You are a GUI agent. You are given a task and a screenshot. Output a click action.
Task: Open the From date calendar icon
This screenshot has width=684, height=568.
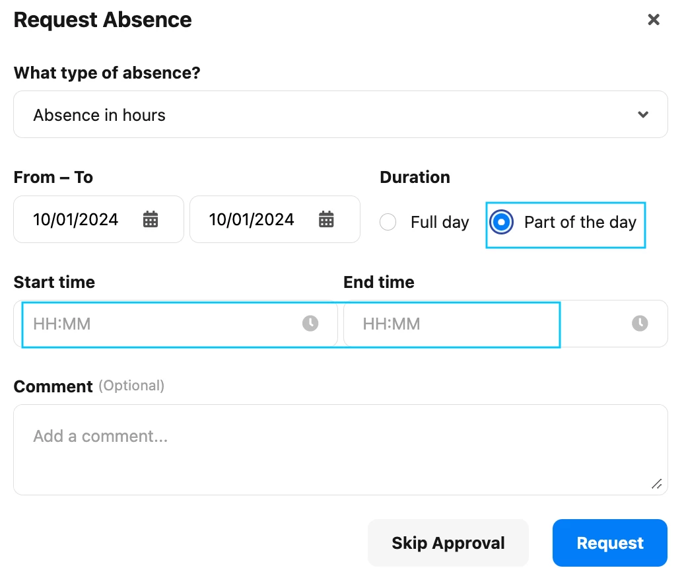[151, 219]
